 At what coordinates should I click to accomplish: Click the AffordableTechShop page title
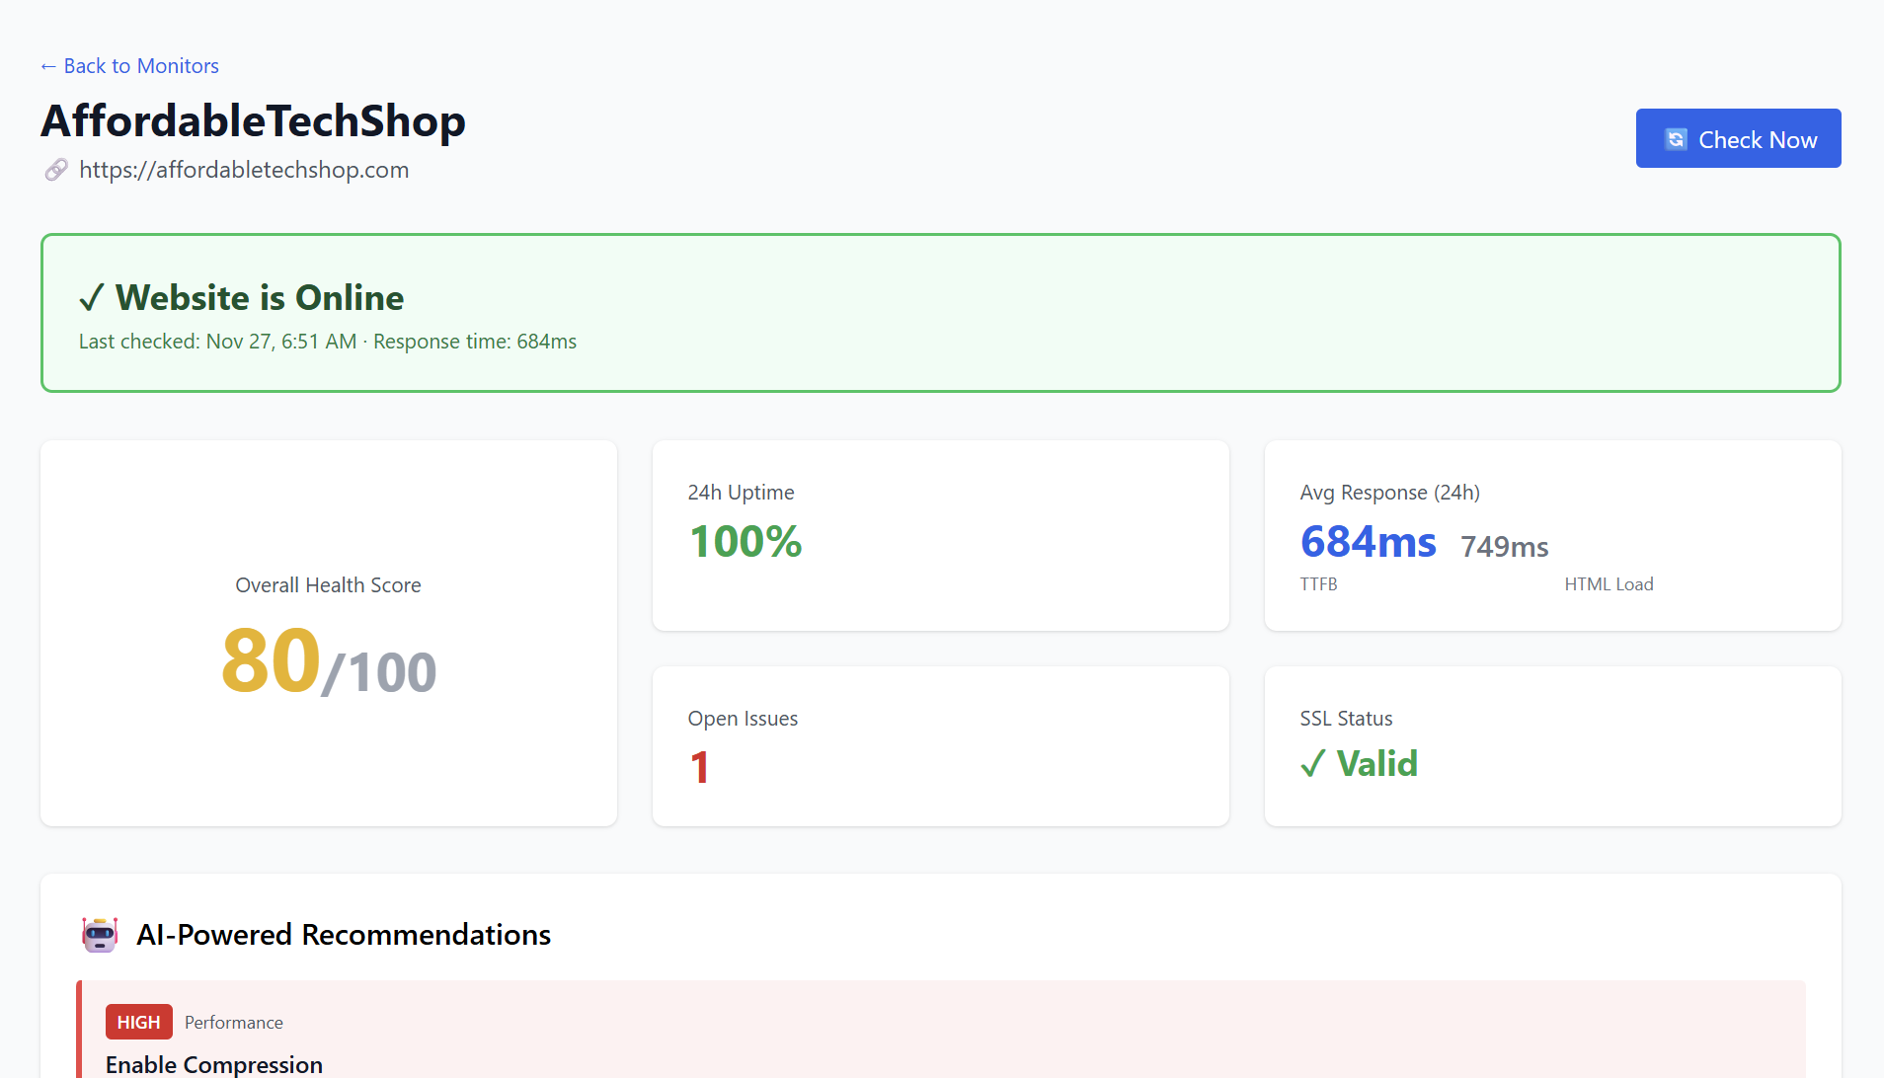253,121
